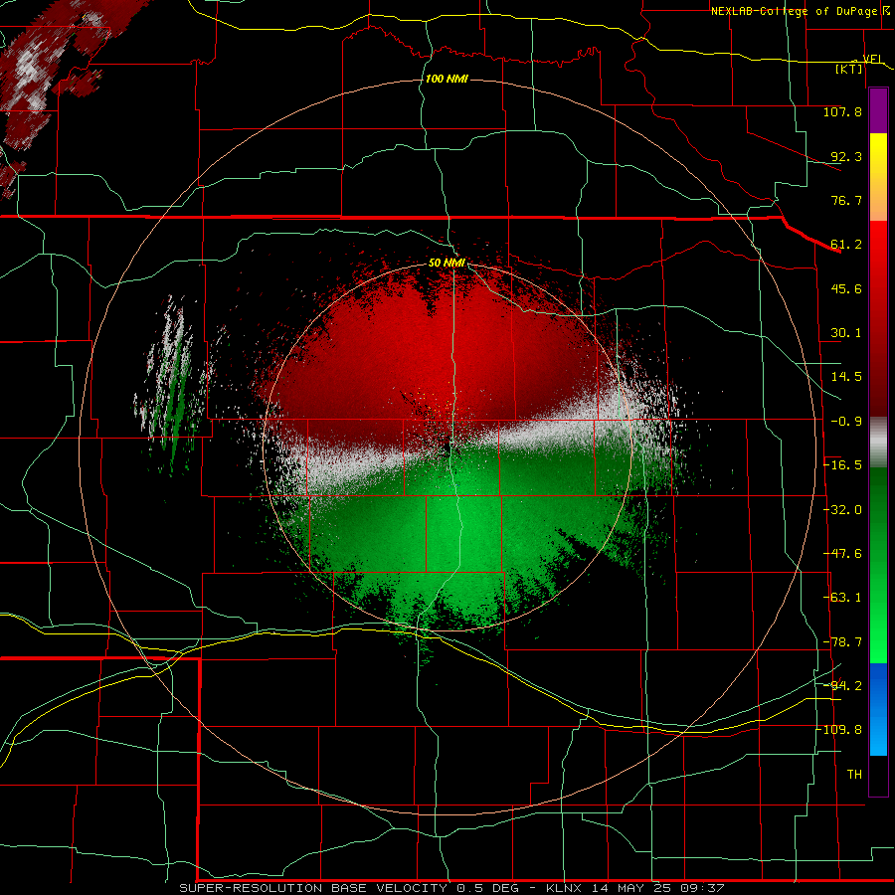Pick the yellow swatch on the color bar
Screen dimensions: 895x895
click(x=878, y=152)
